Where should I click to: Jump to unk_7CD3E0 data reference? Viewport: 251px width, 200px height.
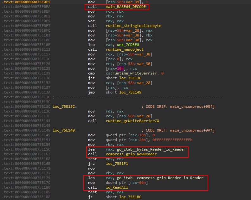point(128,45)
